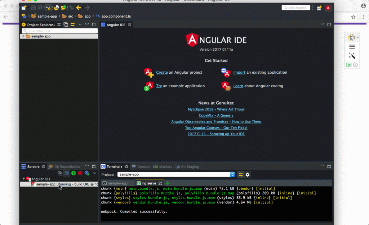This screenshot has height=225, width=369.
Task: Open 2017 CI 11 – Sprucing up Your IDE link
Action: (216, 134)
